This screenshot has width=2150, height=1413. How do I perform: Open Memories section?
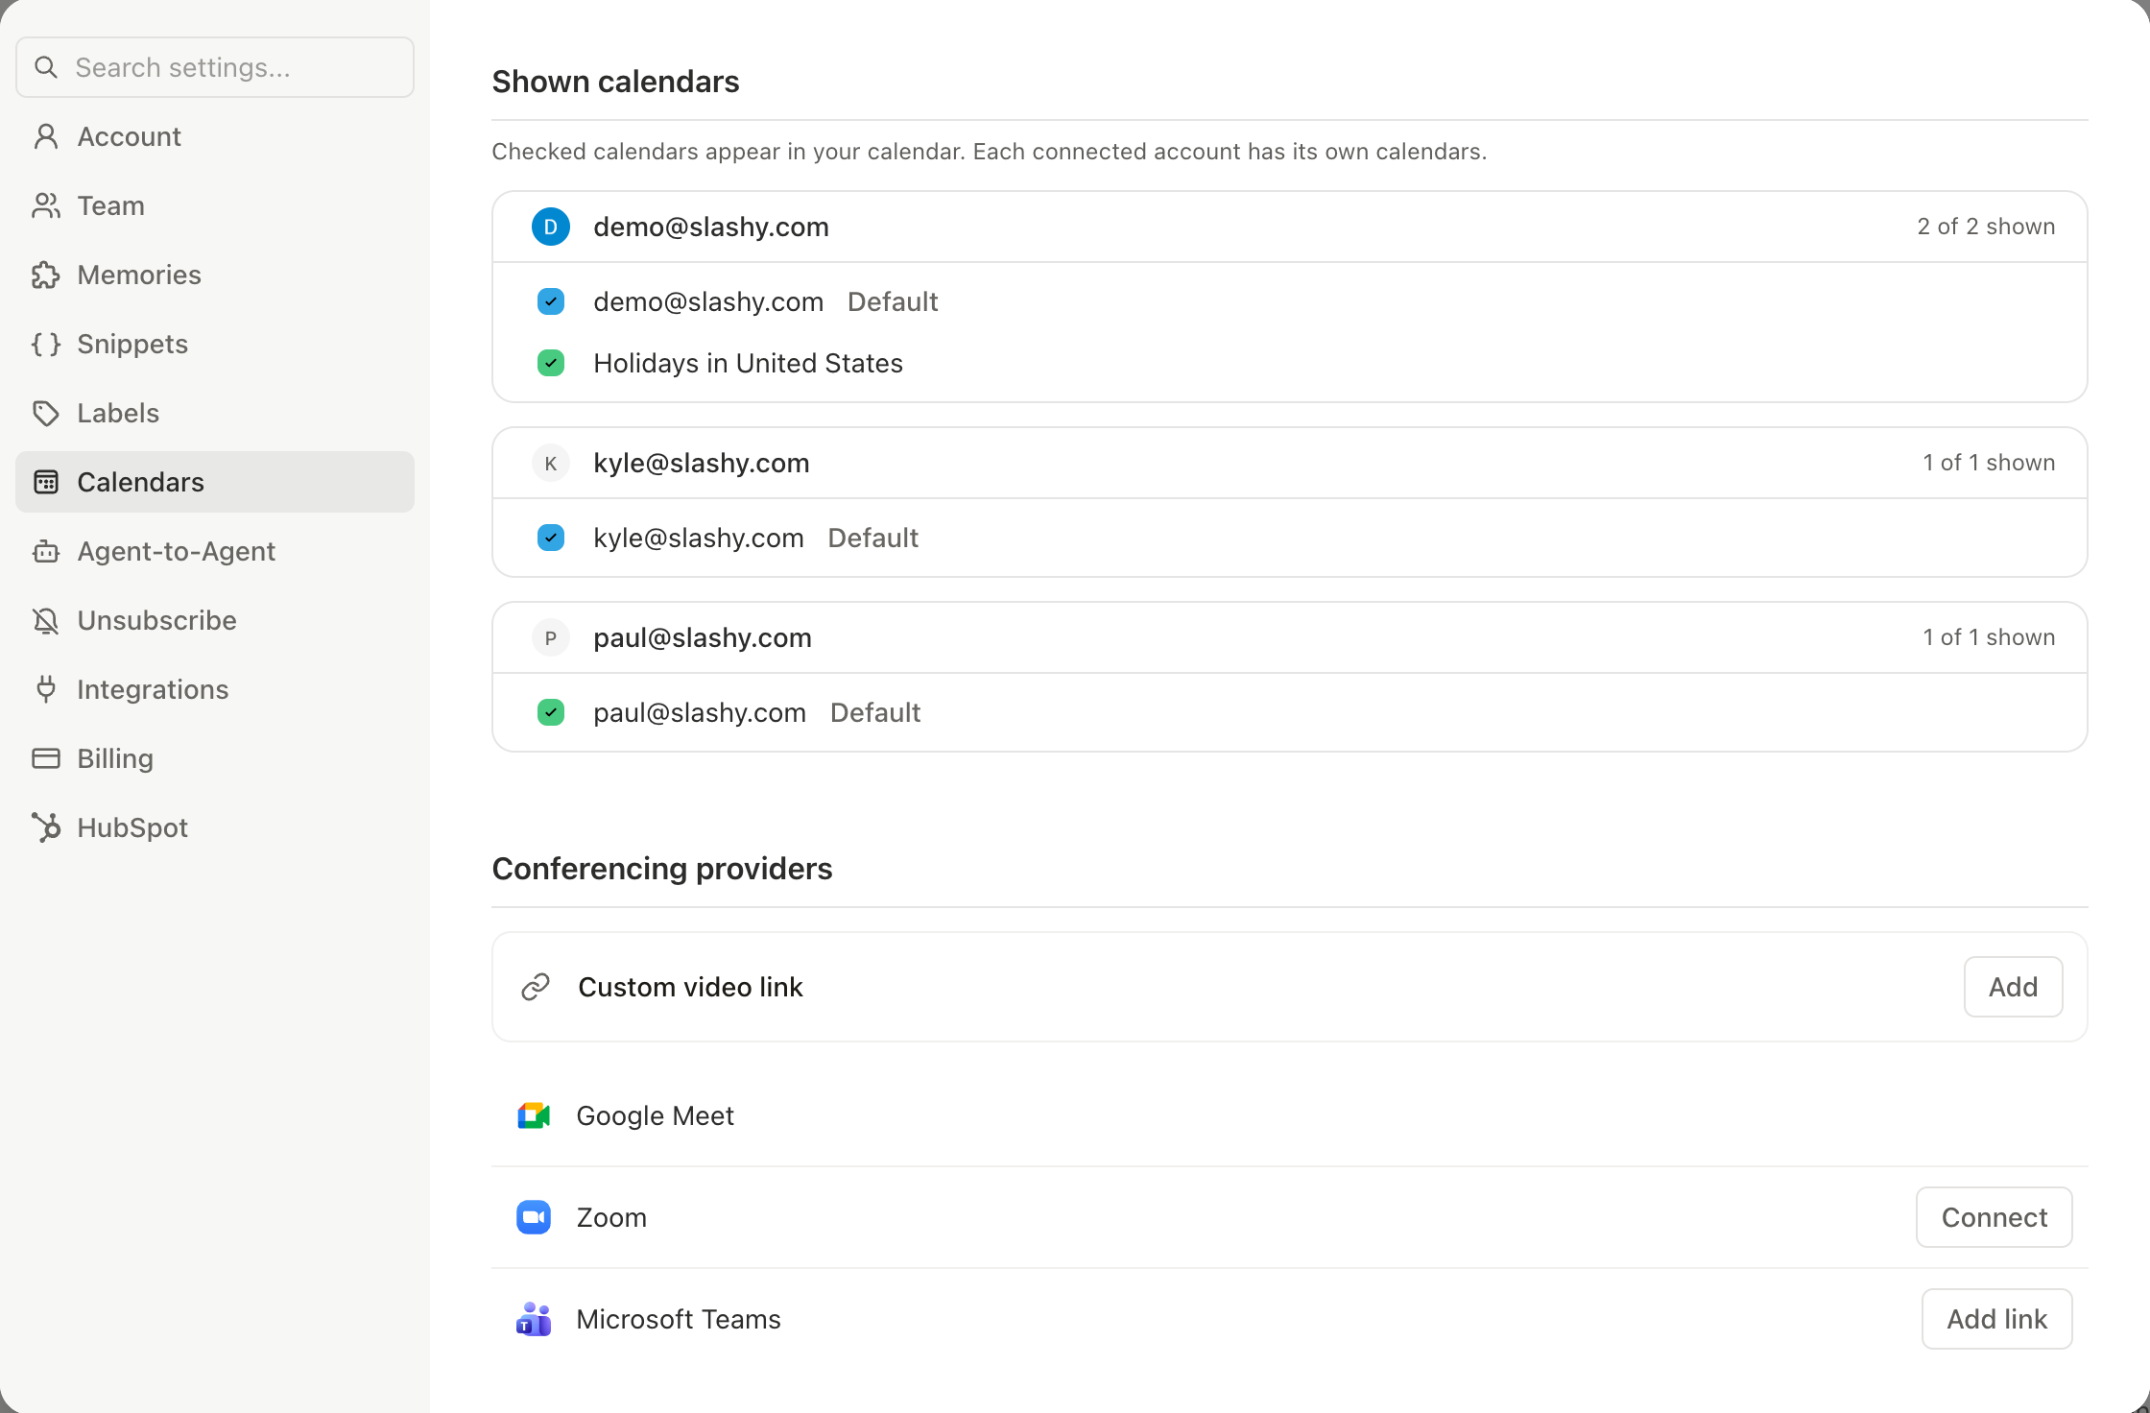pos(215,275)
